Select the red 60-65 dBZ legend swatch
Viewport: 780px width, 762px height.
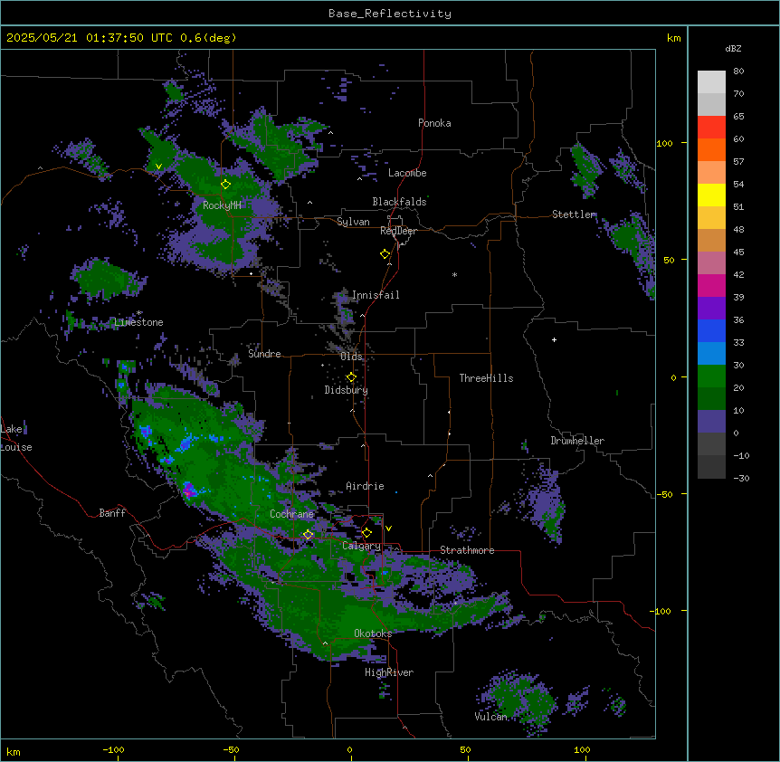[711, 128]
